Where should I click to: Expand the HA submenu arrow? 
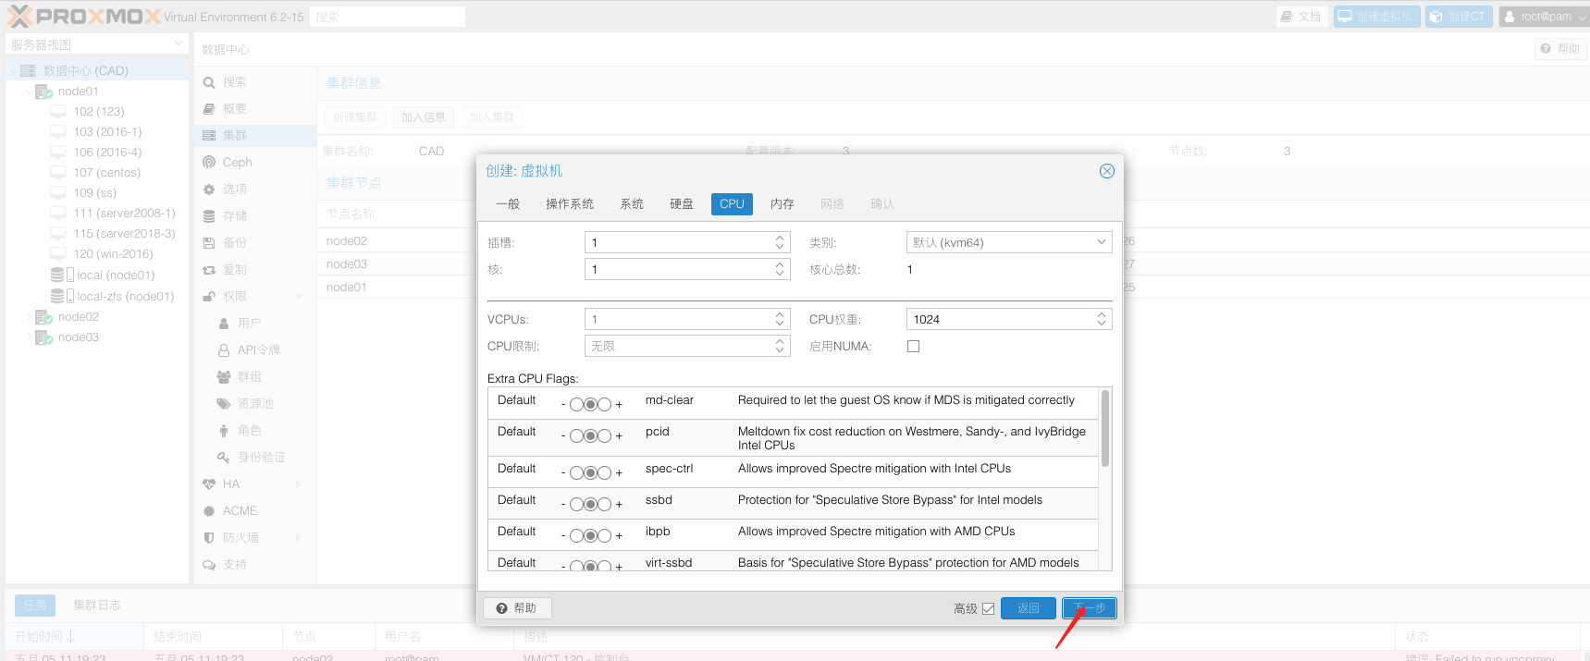tap(298, 484)
